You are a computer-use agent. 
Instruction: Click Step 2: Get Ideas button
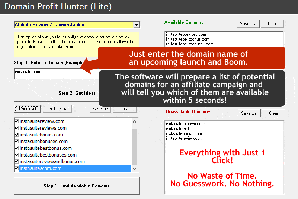click(77, 93)
